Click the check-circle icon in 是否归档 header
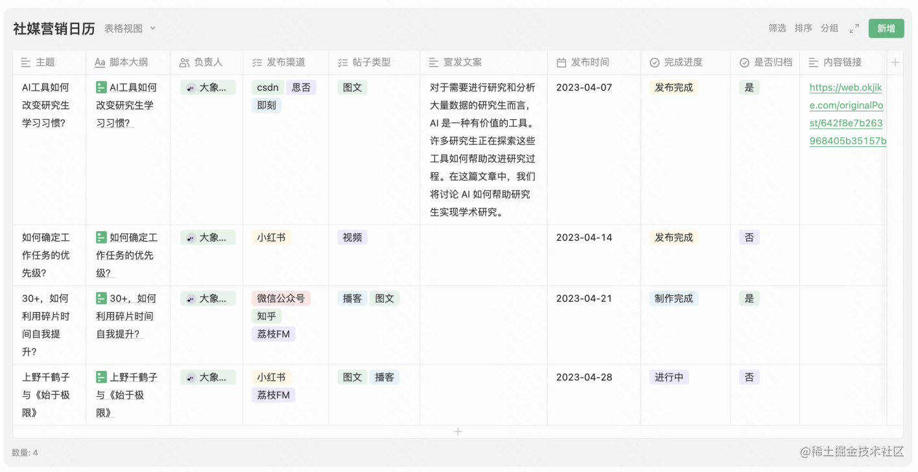The image size is (918, 472). (744, 62)
